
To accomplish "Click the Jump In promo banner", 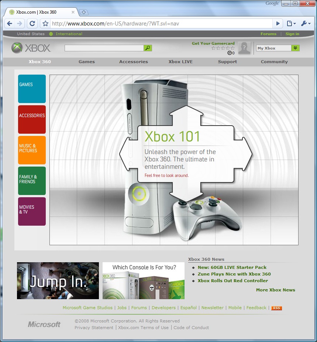I will [58, 281].
